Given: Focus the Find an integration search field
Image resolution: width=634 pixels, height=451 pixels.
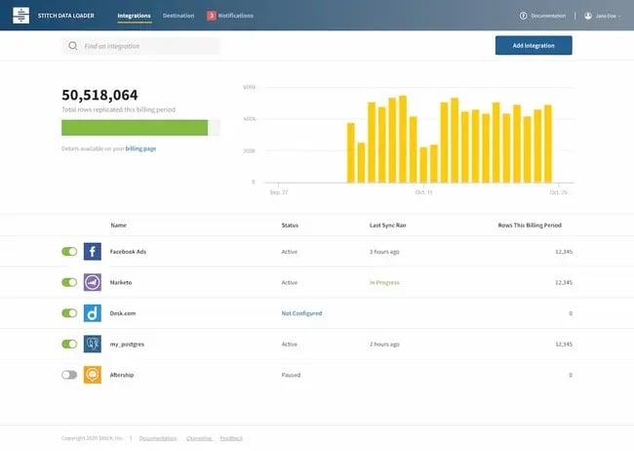Looking at the screenshot, I should coord(146,46).
